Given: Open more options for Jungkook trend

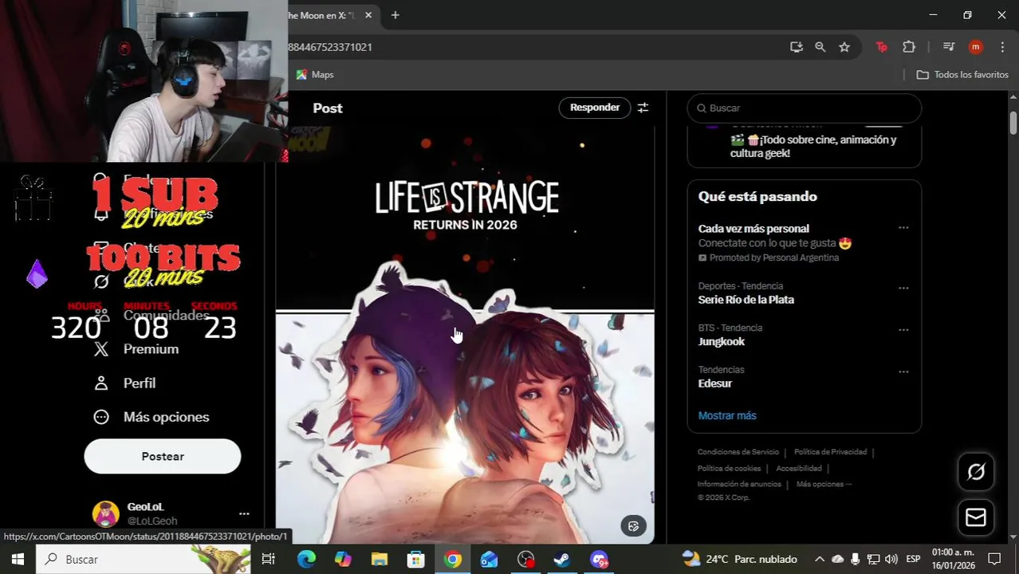Looking at the screenshot, I should (903, 330).
